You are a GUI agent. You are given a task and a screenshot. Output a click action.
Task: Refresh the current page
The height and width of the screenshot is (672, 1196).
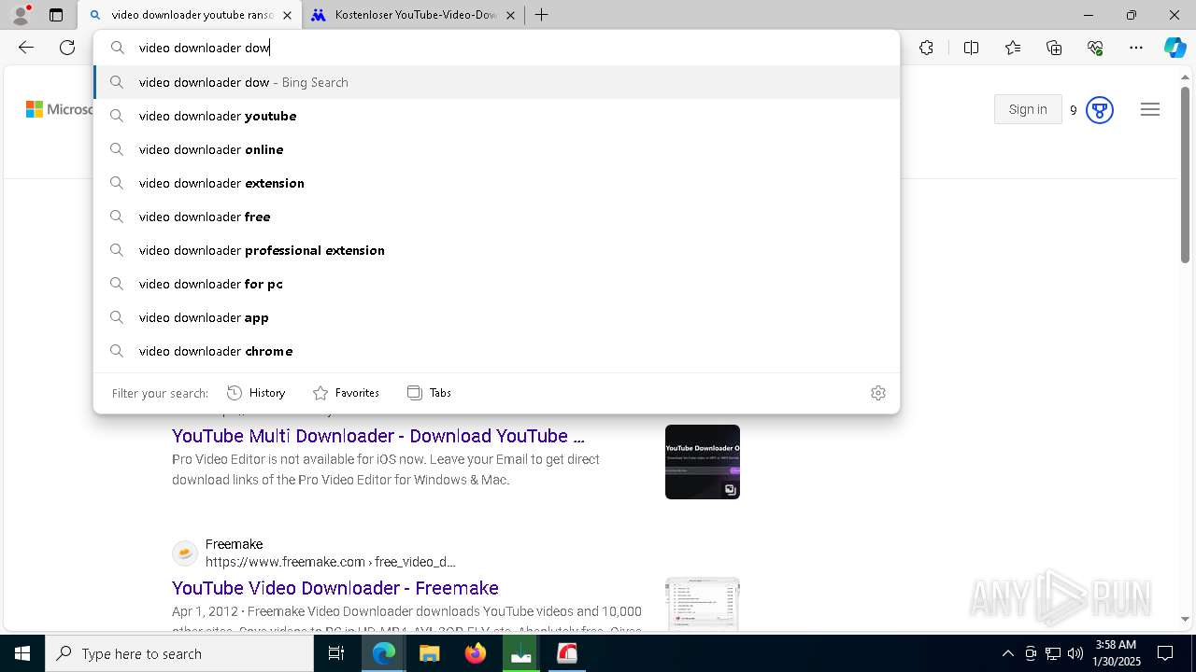(x=67, y=48)
